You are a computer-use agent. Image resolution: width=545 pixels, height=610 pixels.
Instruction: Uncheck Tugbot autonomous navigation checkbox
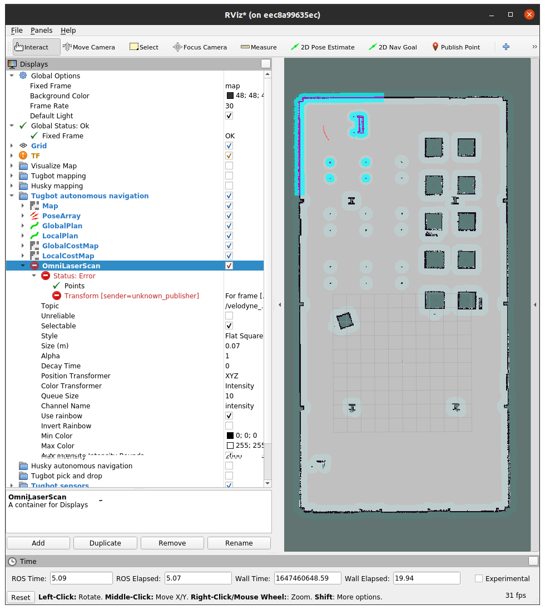pyautogui.click(x=229, y=196)
